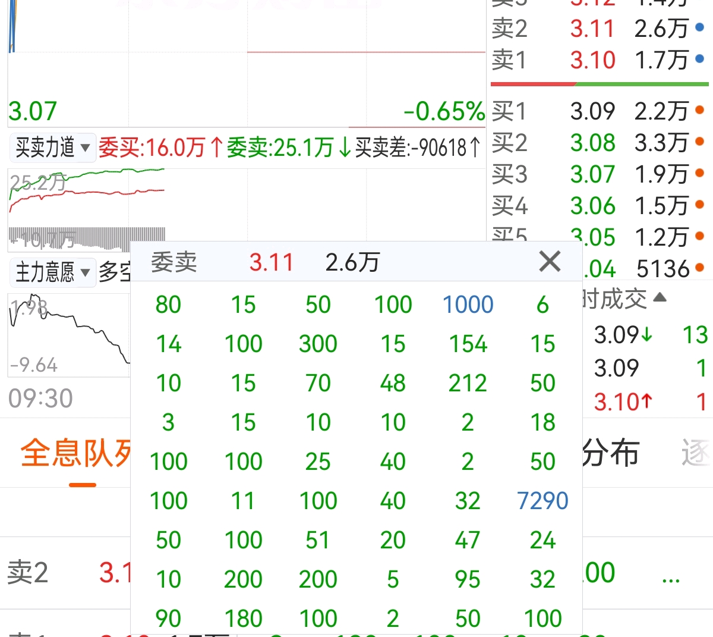
Task: Tap the orange dot beside 买1 3.09
Action: coord(700,110)
